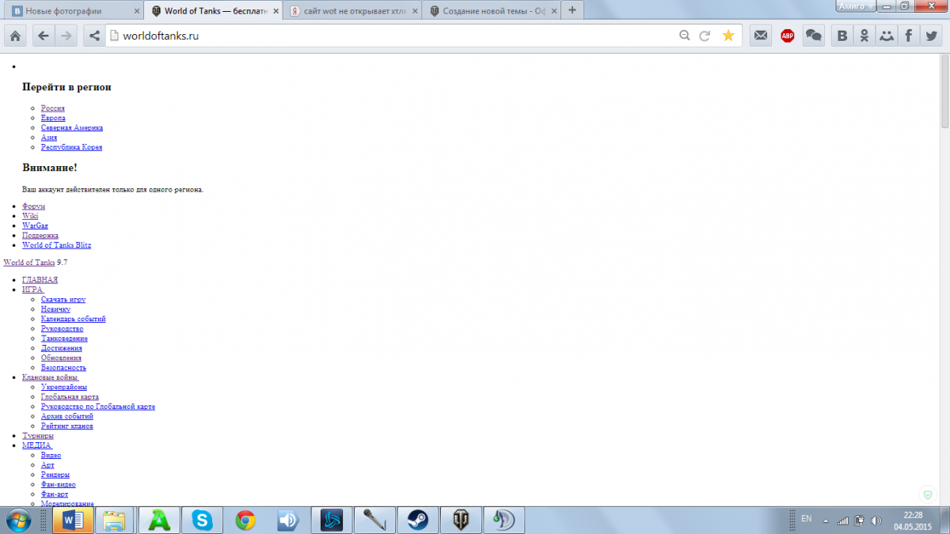Open a new tab with the plus button
The image size is (950, 534).
coord(572,10)
